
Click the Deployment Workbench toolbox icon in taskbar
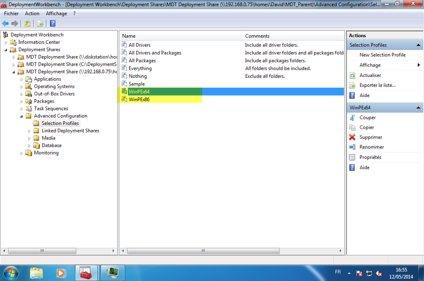(x=86, y=272)
